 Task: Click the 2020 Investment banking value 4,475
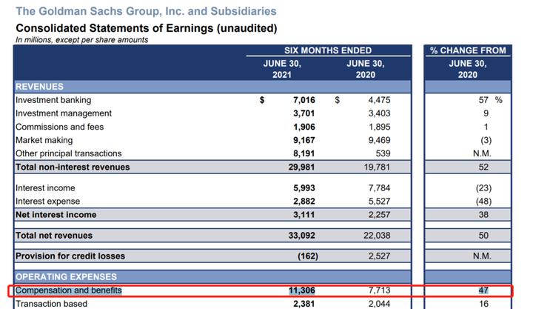pos(379,100)
